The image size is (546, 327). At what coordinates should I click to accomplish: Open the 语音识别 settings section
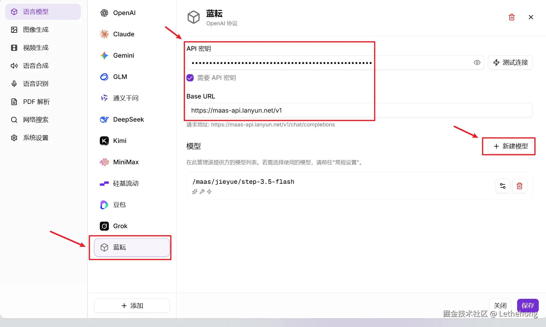pyautogui.click(x=43, y=84)
